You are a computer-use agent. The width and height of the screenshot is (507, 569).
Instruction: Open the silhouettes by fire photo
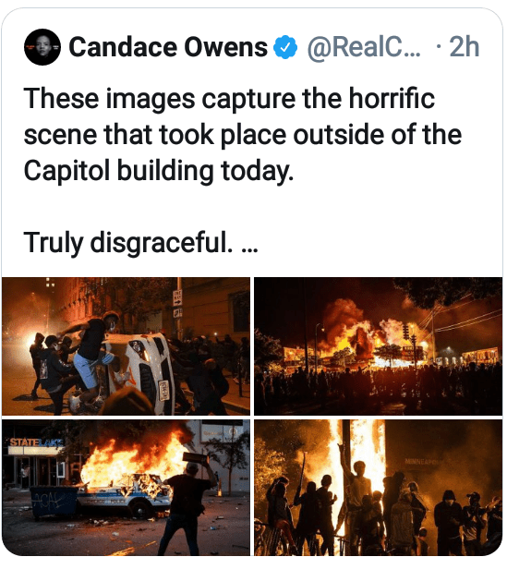coord(378,488)
